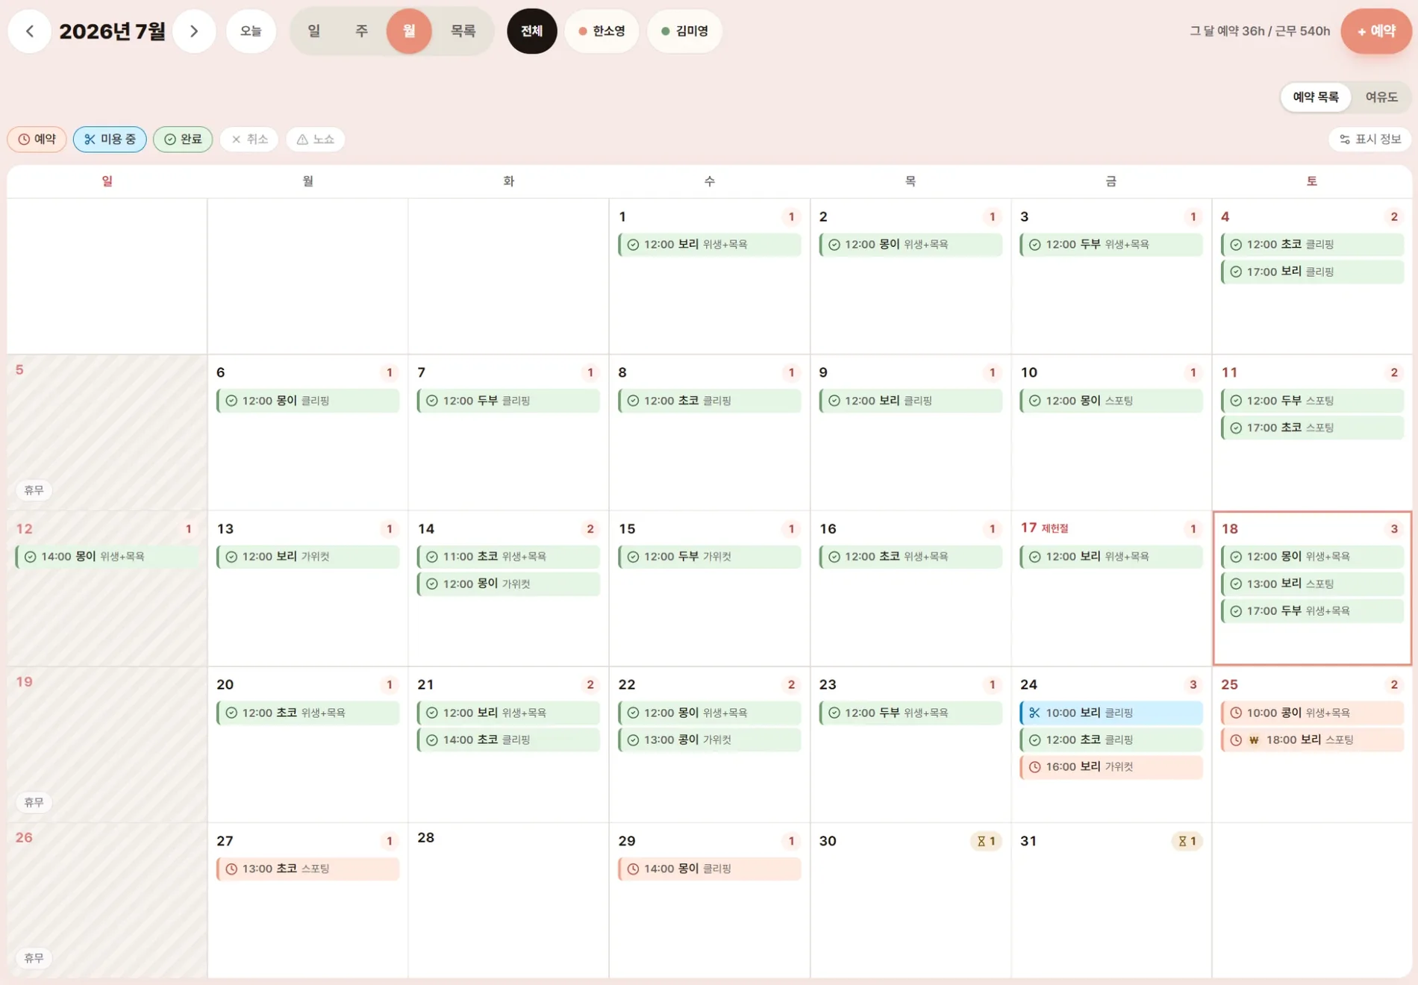Go to next month with right chevron

(x=194, y=31)
